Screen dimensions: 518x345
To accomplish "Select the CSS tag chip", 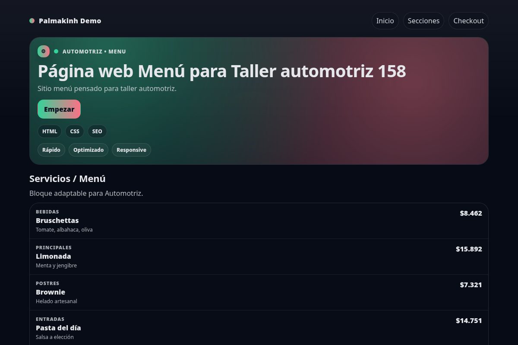I will [75, 131].
